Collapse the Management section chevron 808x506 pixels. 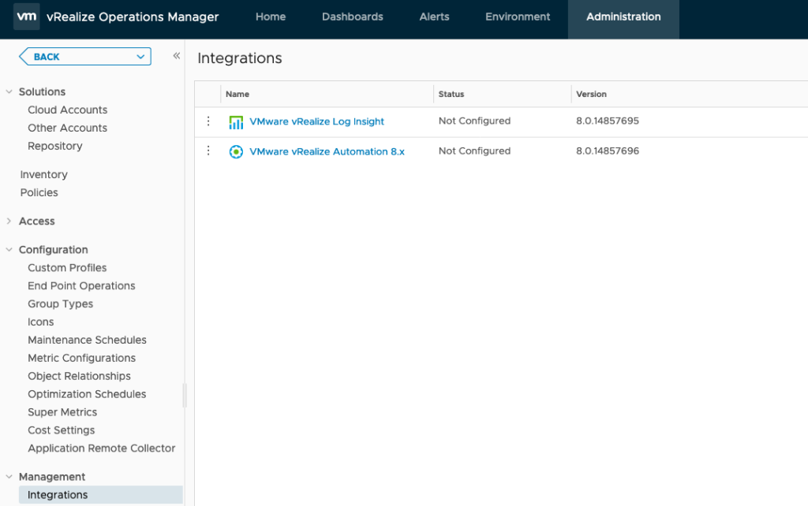coord(9,477)
